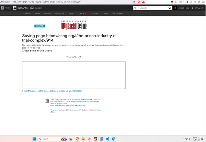Open the browser extensions puzzle icon
This screenshot has height=142, width=206.
click(x=176, y=2)
